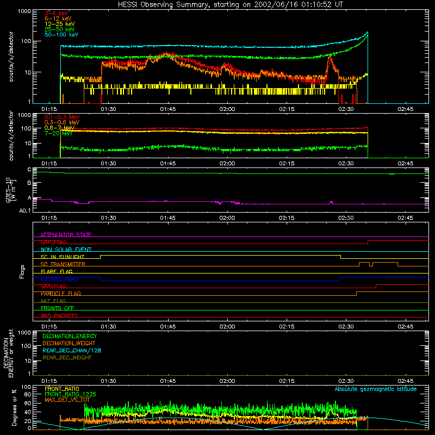The image size is (435, 435).
Task: Click the FRONT_RATIO legend label
Action: pos(62,389)
